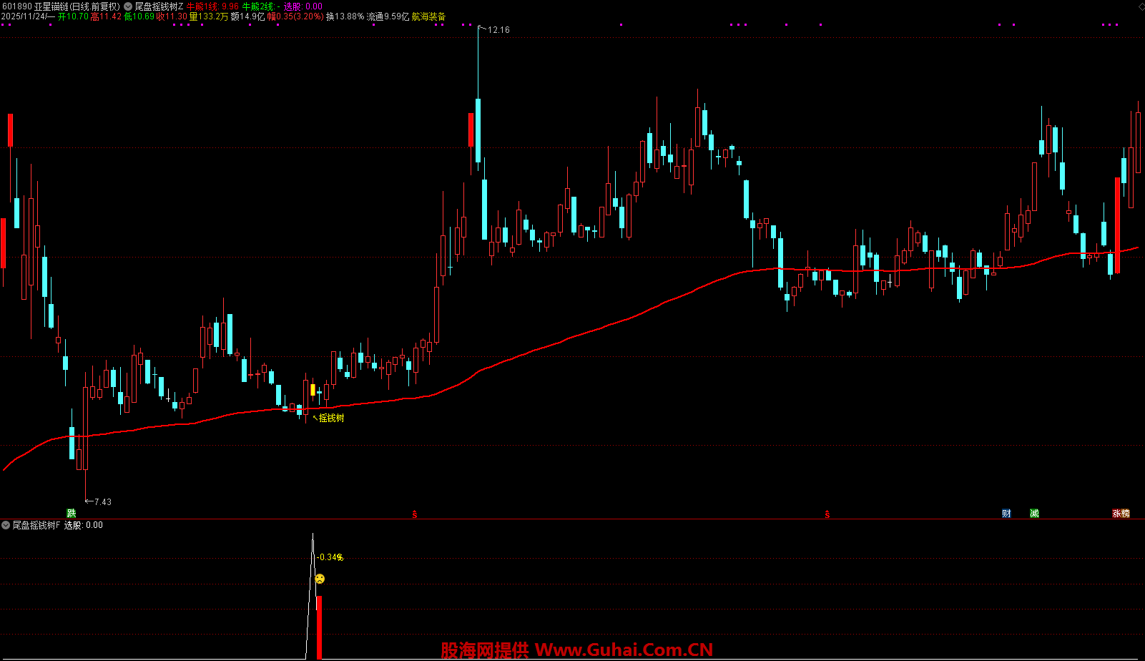Click the red signal bar in sub-chart
Viewport: 1145px width, 661px height.
[319, 626]
